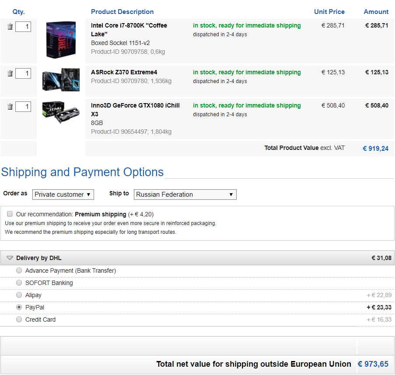The width and height of the screenshot is (395, 375).
Task: Choose SOFORT Banking payment method
Action: 19,283
